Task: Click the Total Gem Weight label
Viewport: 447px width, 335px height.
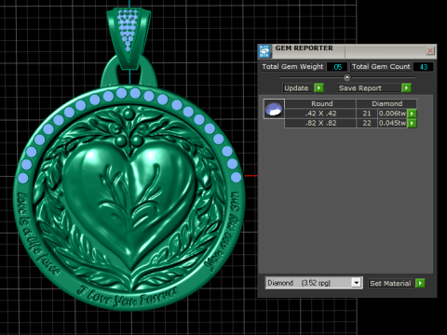Action: [x=292, y=67]
